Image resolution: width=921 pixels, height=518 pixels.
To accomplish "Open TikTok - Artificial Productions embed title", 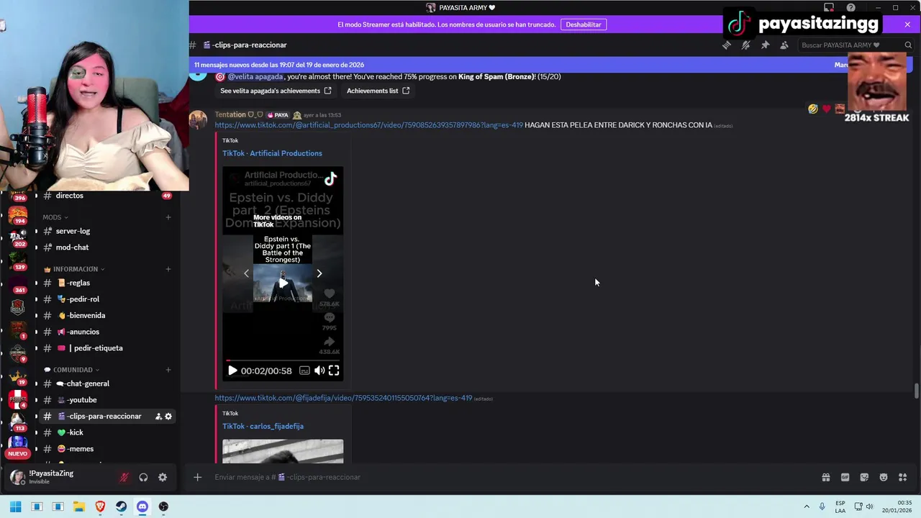I will pos(272,153).
